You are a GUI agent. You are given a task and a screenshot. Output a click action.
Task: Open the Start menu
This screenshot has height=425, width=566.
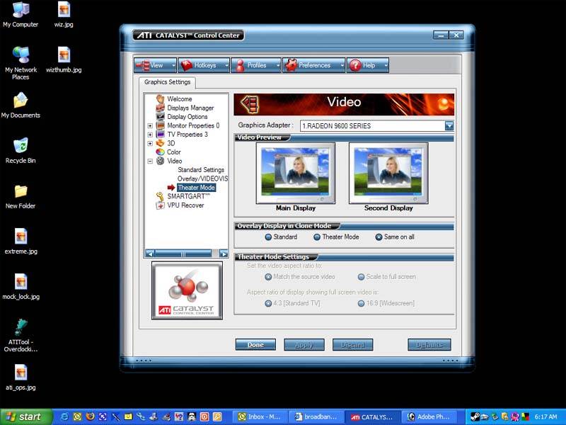pos(26,416)
